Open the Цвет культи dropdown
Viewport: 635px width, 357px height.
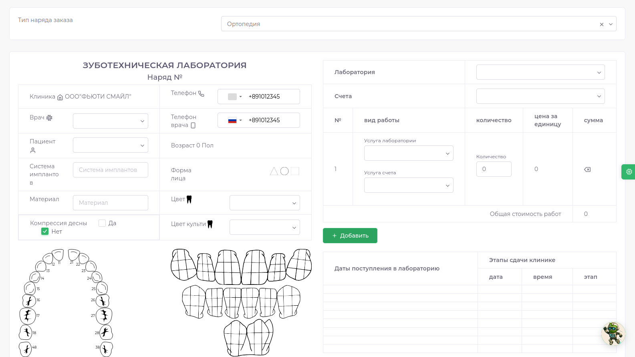point(264,228)
